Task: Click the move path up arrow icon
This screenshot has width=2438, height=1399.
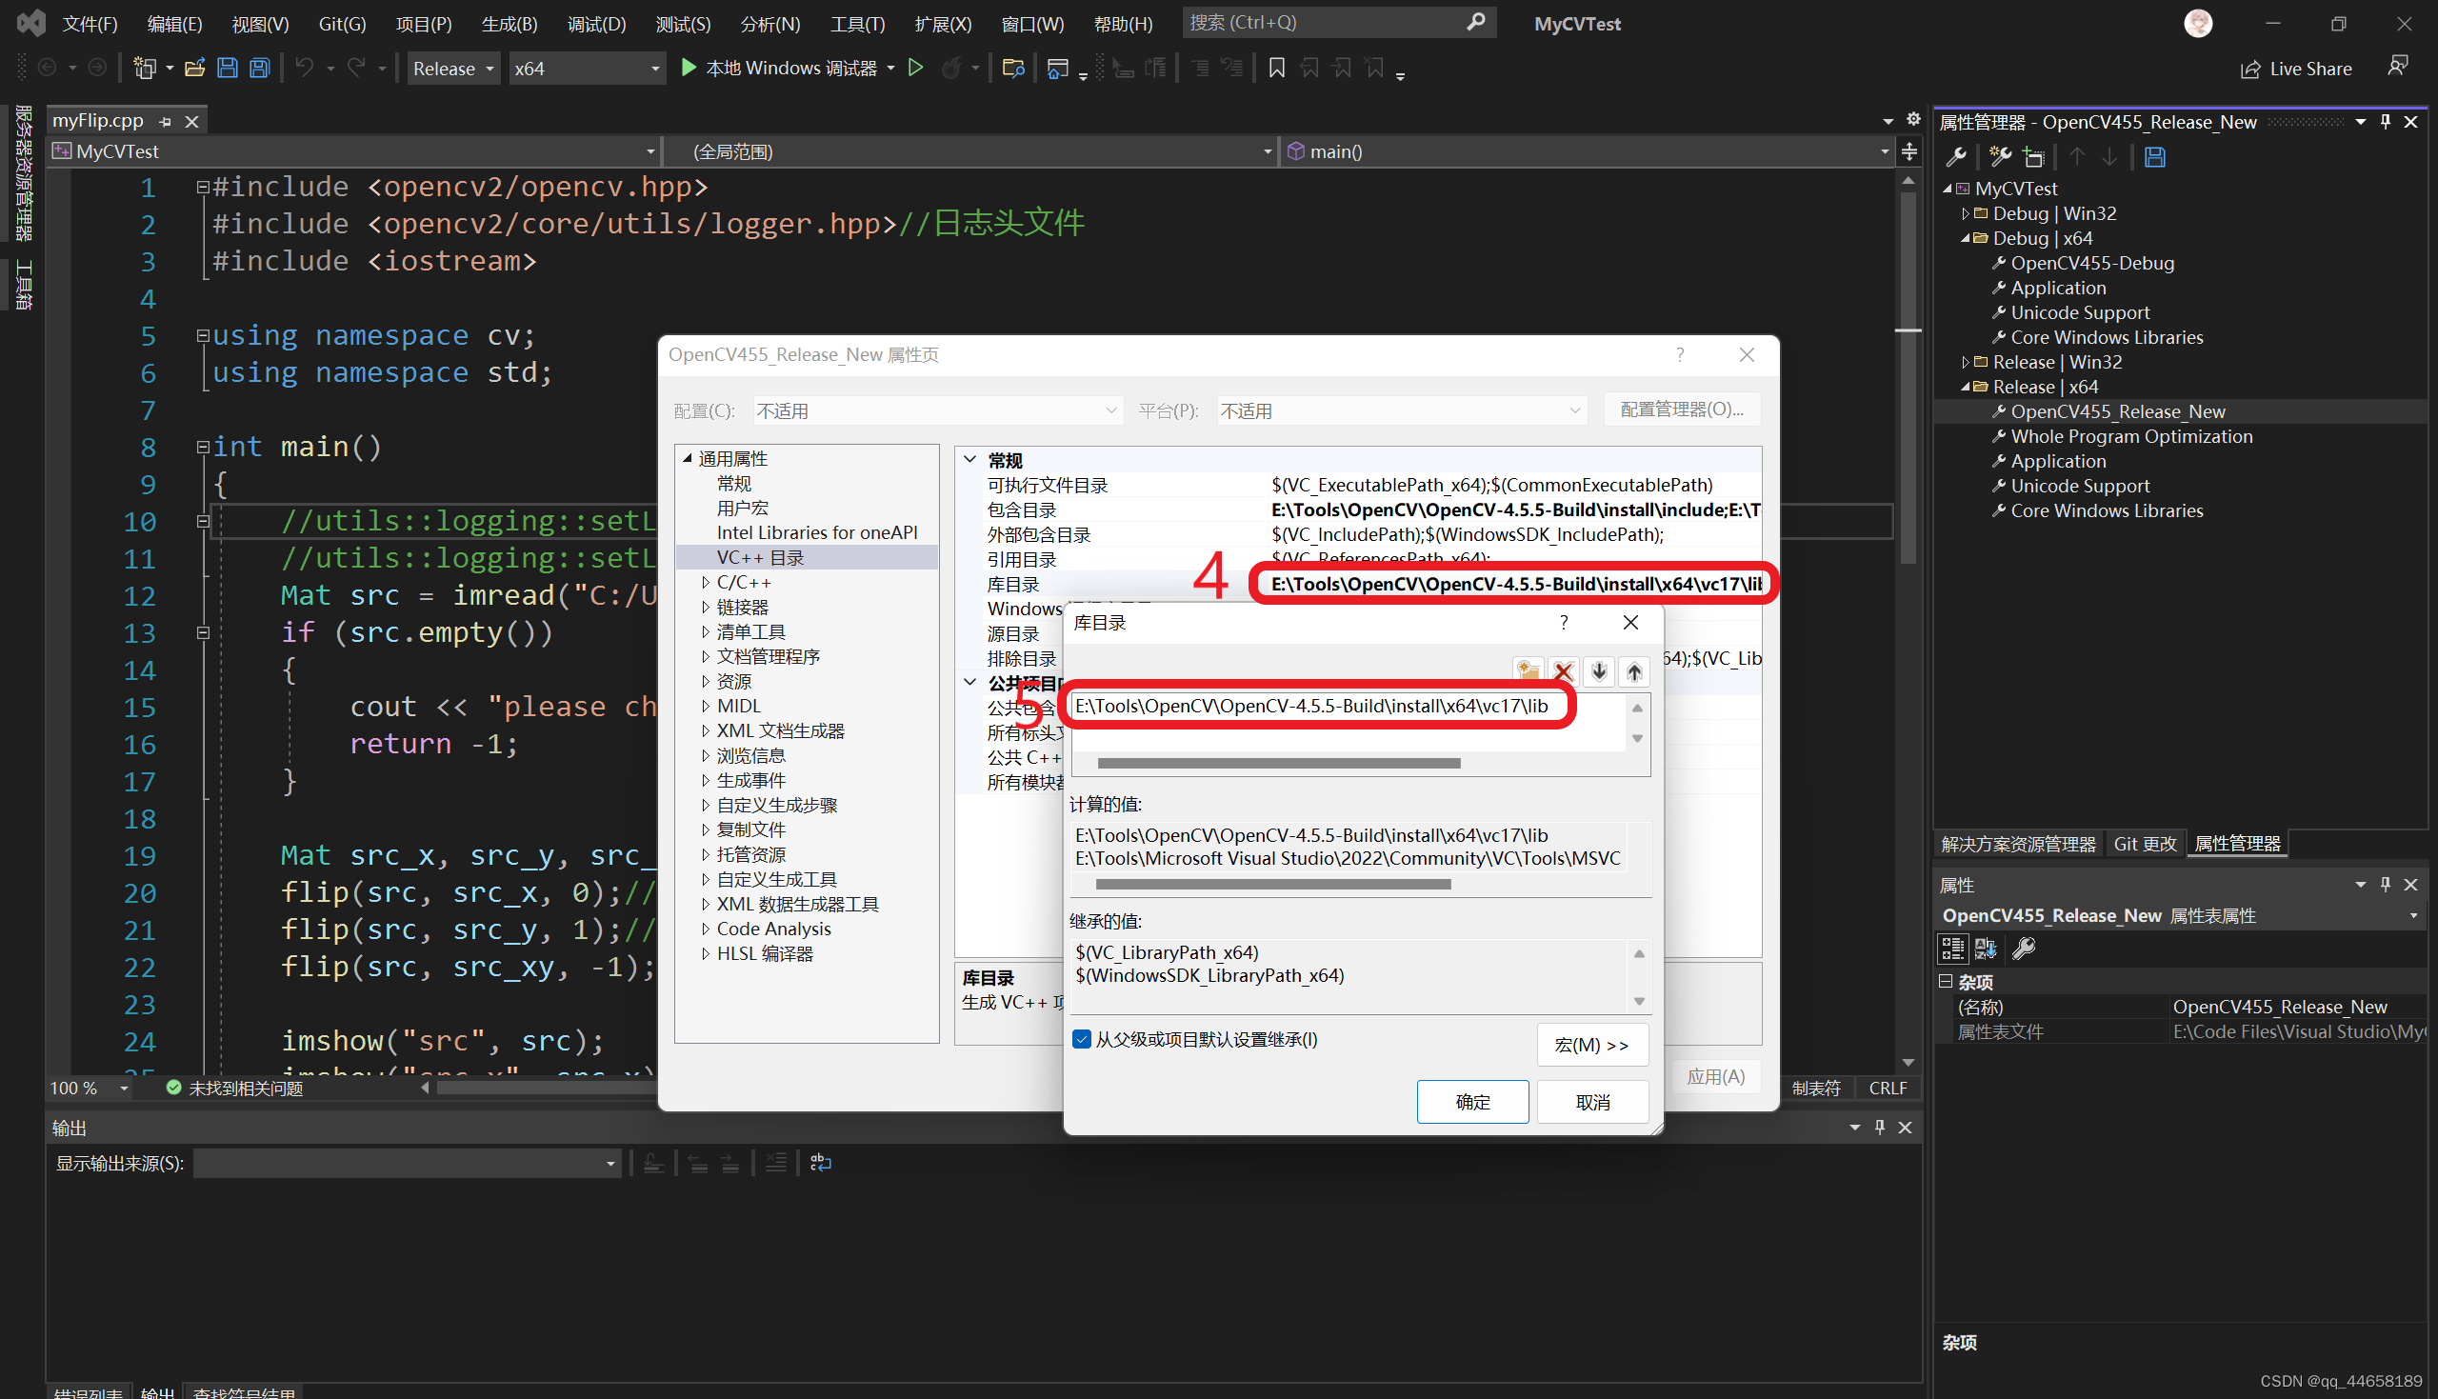Action: pyautogui.click(x=1632, y=670)
